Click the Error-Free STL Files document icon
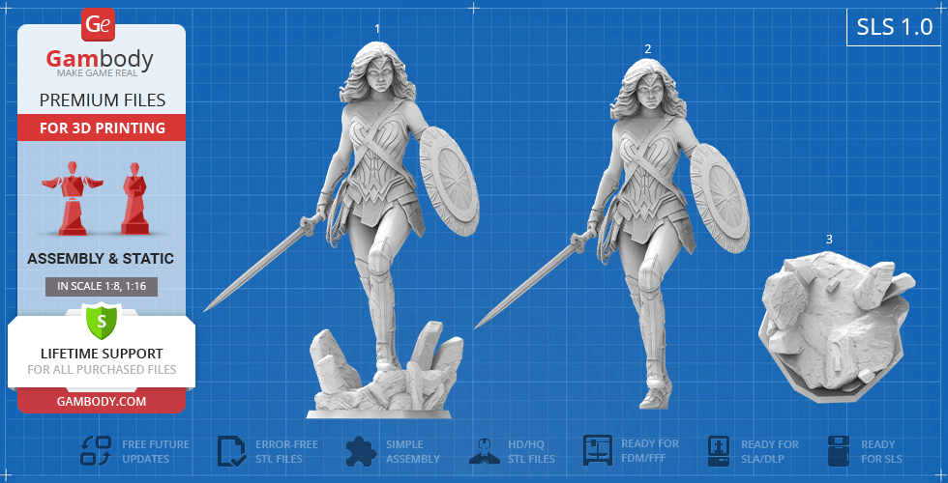The width and height of the screenshot is (948, 483). (x=232, y=451)
